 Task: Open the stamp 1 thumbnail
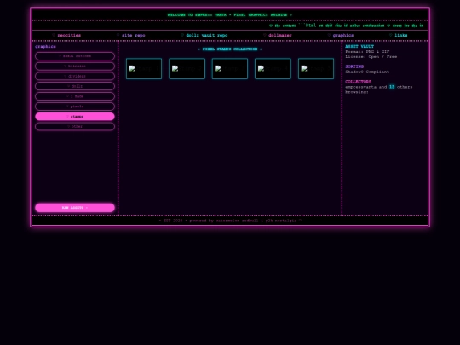pos(144,69)
